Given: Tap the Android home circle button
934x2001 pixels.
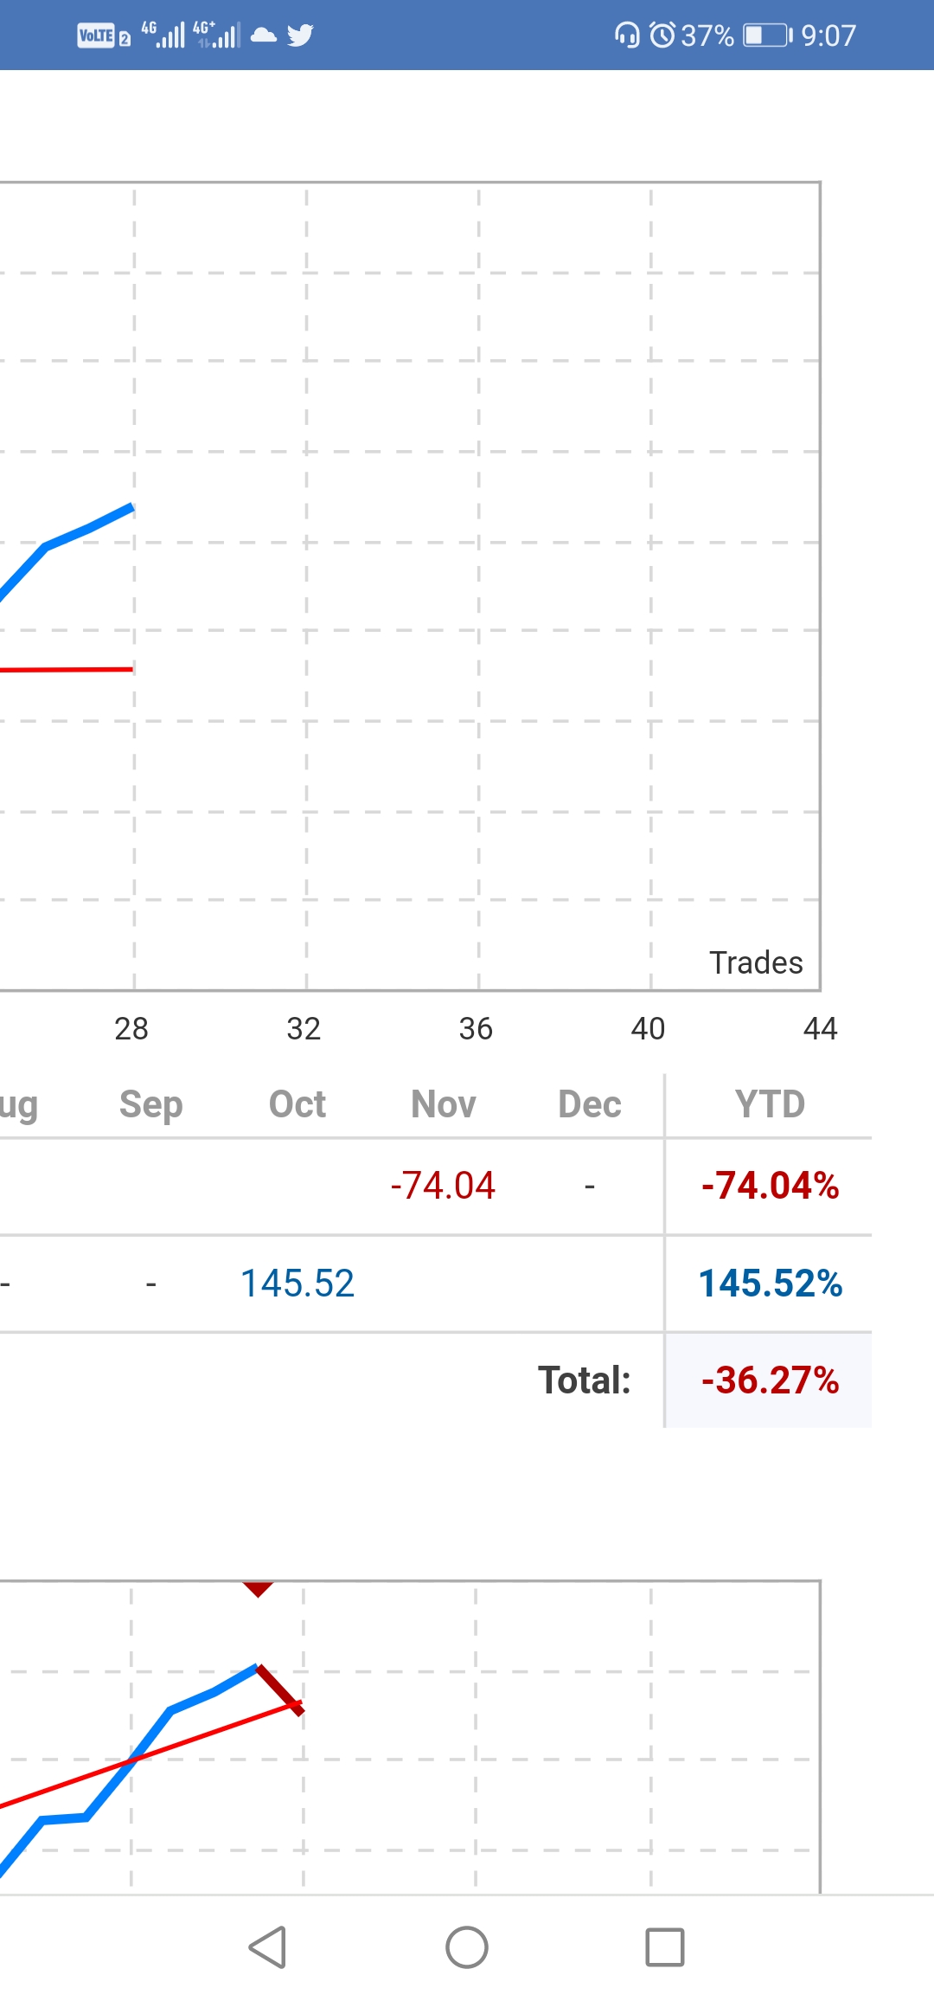Looking at the screenshot, I should coord(467,1947).
